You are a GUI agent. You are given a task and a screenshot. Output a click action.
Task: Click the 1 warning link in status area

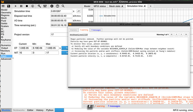click(x=100, y=106)
